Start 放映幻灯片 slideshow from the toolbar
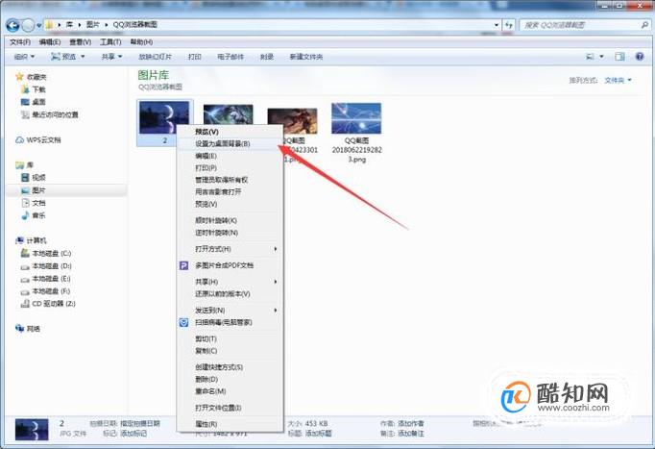Viewport: 655px width, 449px height. [155, 57]
